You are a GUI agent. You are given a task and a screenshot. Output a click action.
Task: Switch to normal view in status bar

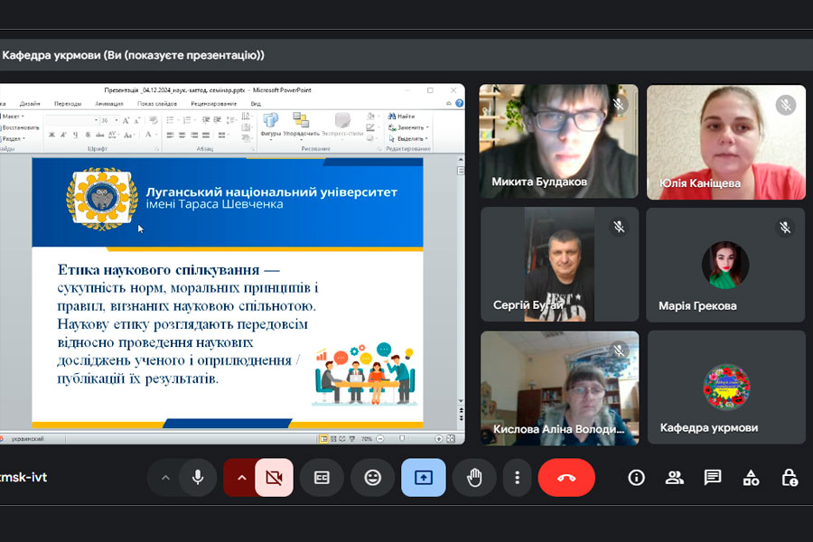point(323,439)
